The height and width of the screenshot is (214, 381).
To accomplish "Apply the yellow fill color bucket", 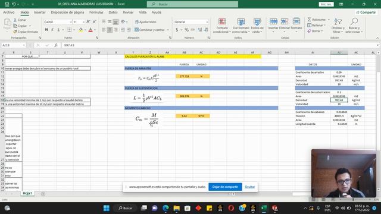I will tap(81, 30).
